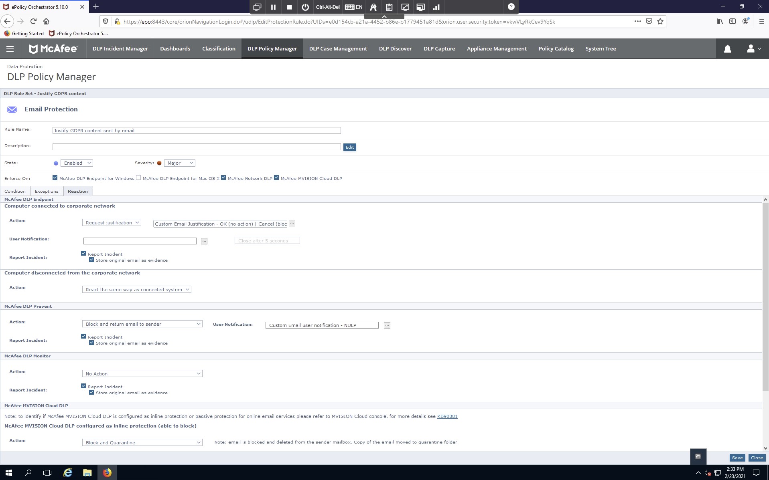Open the State Enabled dropdown
This screenshot has height=480, width=769.
(77, 163)
